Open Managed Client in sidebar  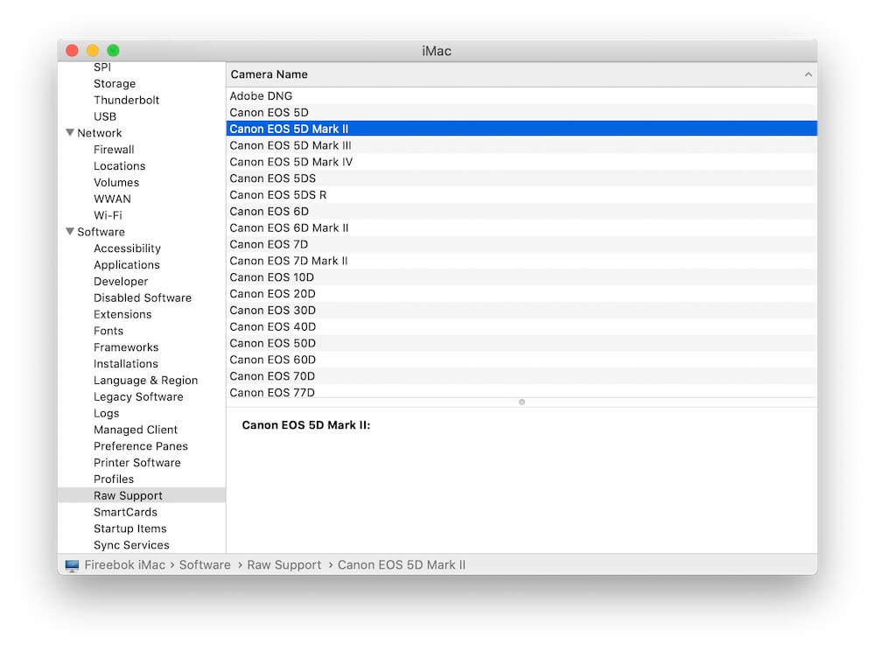tap(136, 430)
